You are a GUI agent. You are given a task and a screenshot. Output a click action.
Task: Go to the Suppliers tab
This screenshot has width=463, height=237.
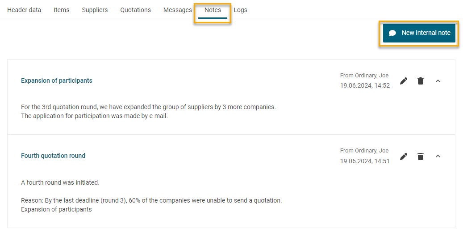tap(95, 10)
